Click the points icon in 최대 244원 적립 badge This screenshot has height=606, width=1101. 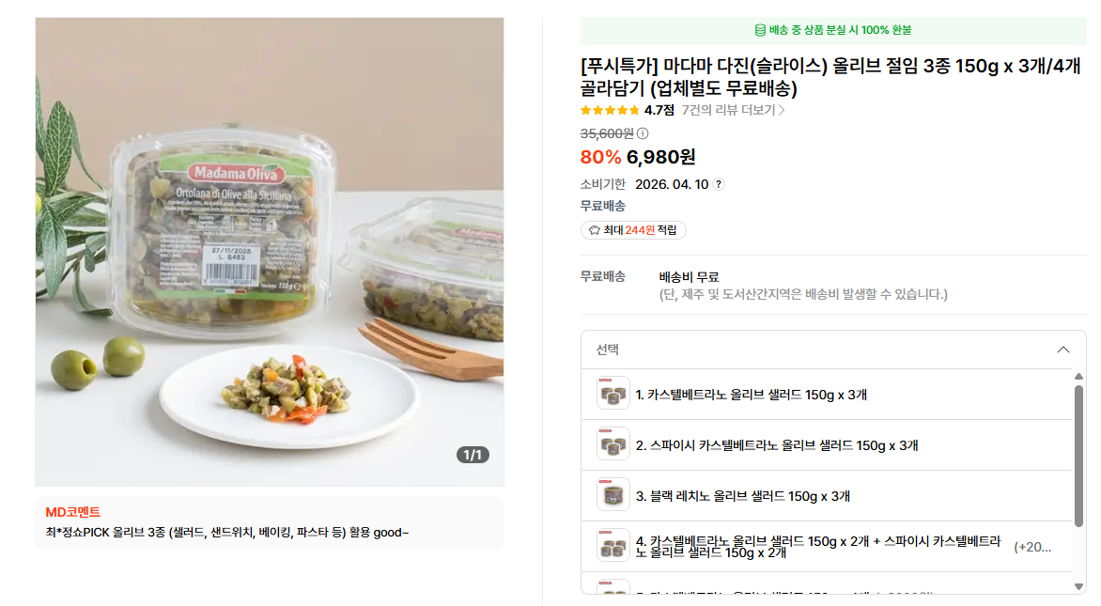coord(594,230)
